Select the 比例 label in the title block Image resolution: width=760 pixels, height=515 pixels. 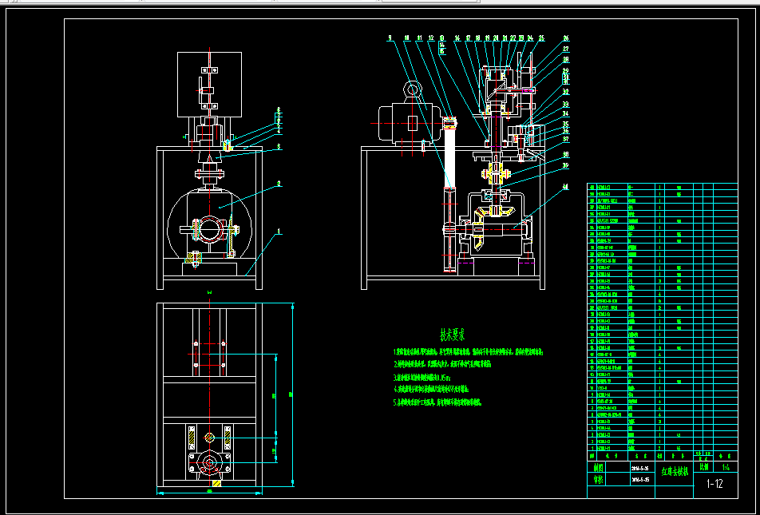pos(703,467)
